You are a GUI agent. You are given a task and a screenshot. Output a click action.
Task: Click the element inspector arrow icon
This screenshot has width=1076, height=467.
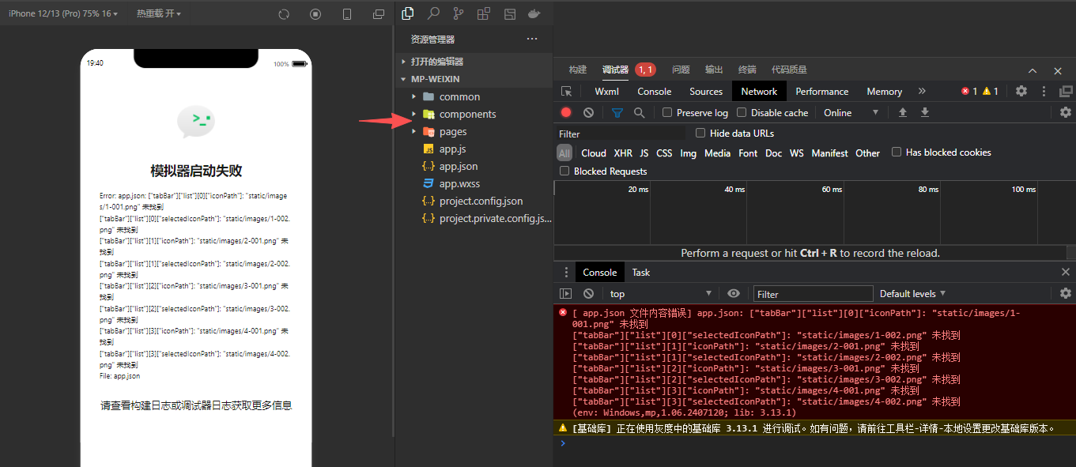tap(566, 91)
